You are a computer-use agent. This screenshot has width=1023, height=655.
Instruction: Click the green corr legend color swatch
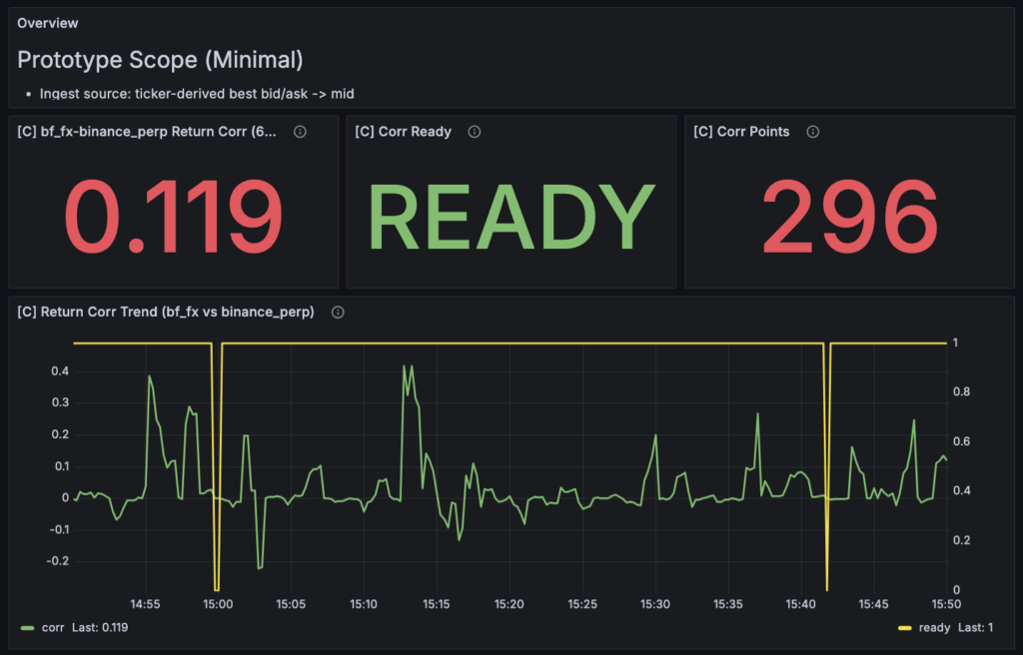click(x=29, y=628)
